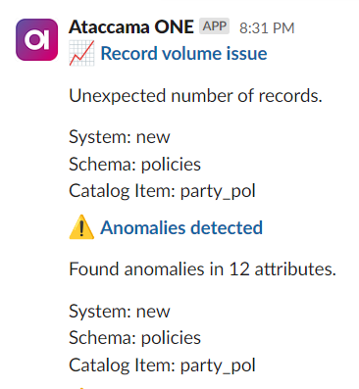The image size is (359, 389).
Task: Click the yellow warning triangle emoji
Action: click(81, 227)
